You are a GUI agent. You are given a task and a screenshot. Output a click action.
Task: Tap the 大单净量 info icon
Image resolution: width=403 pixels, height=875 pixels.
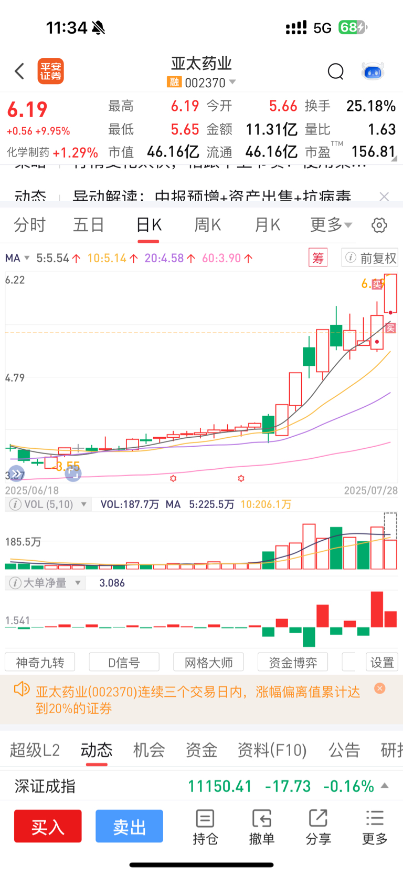click(15, 583)
